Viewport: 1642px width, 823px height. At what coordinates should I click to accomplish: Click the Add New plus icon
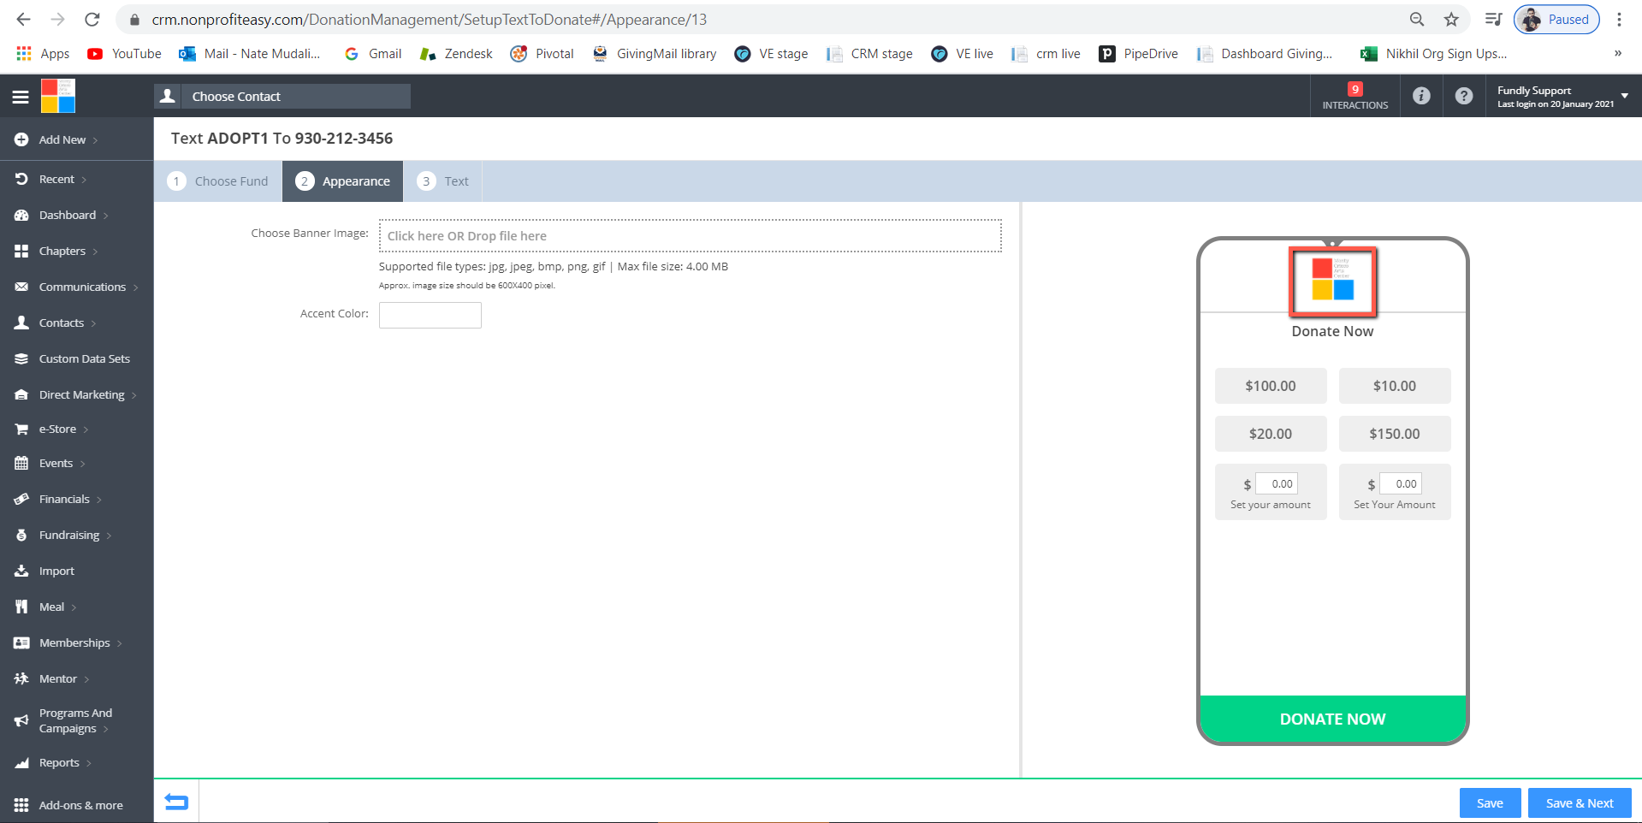tap(21, 139)
